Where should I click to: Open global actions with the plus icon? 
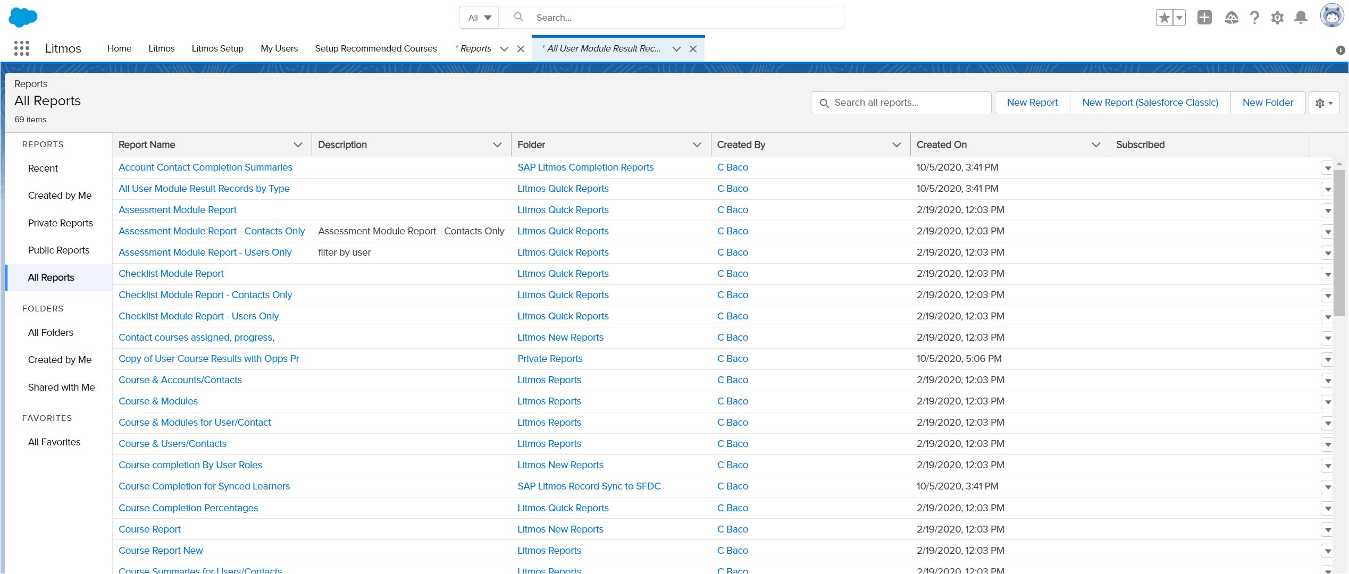tap(1204, 17)
